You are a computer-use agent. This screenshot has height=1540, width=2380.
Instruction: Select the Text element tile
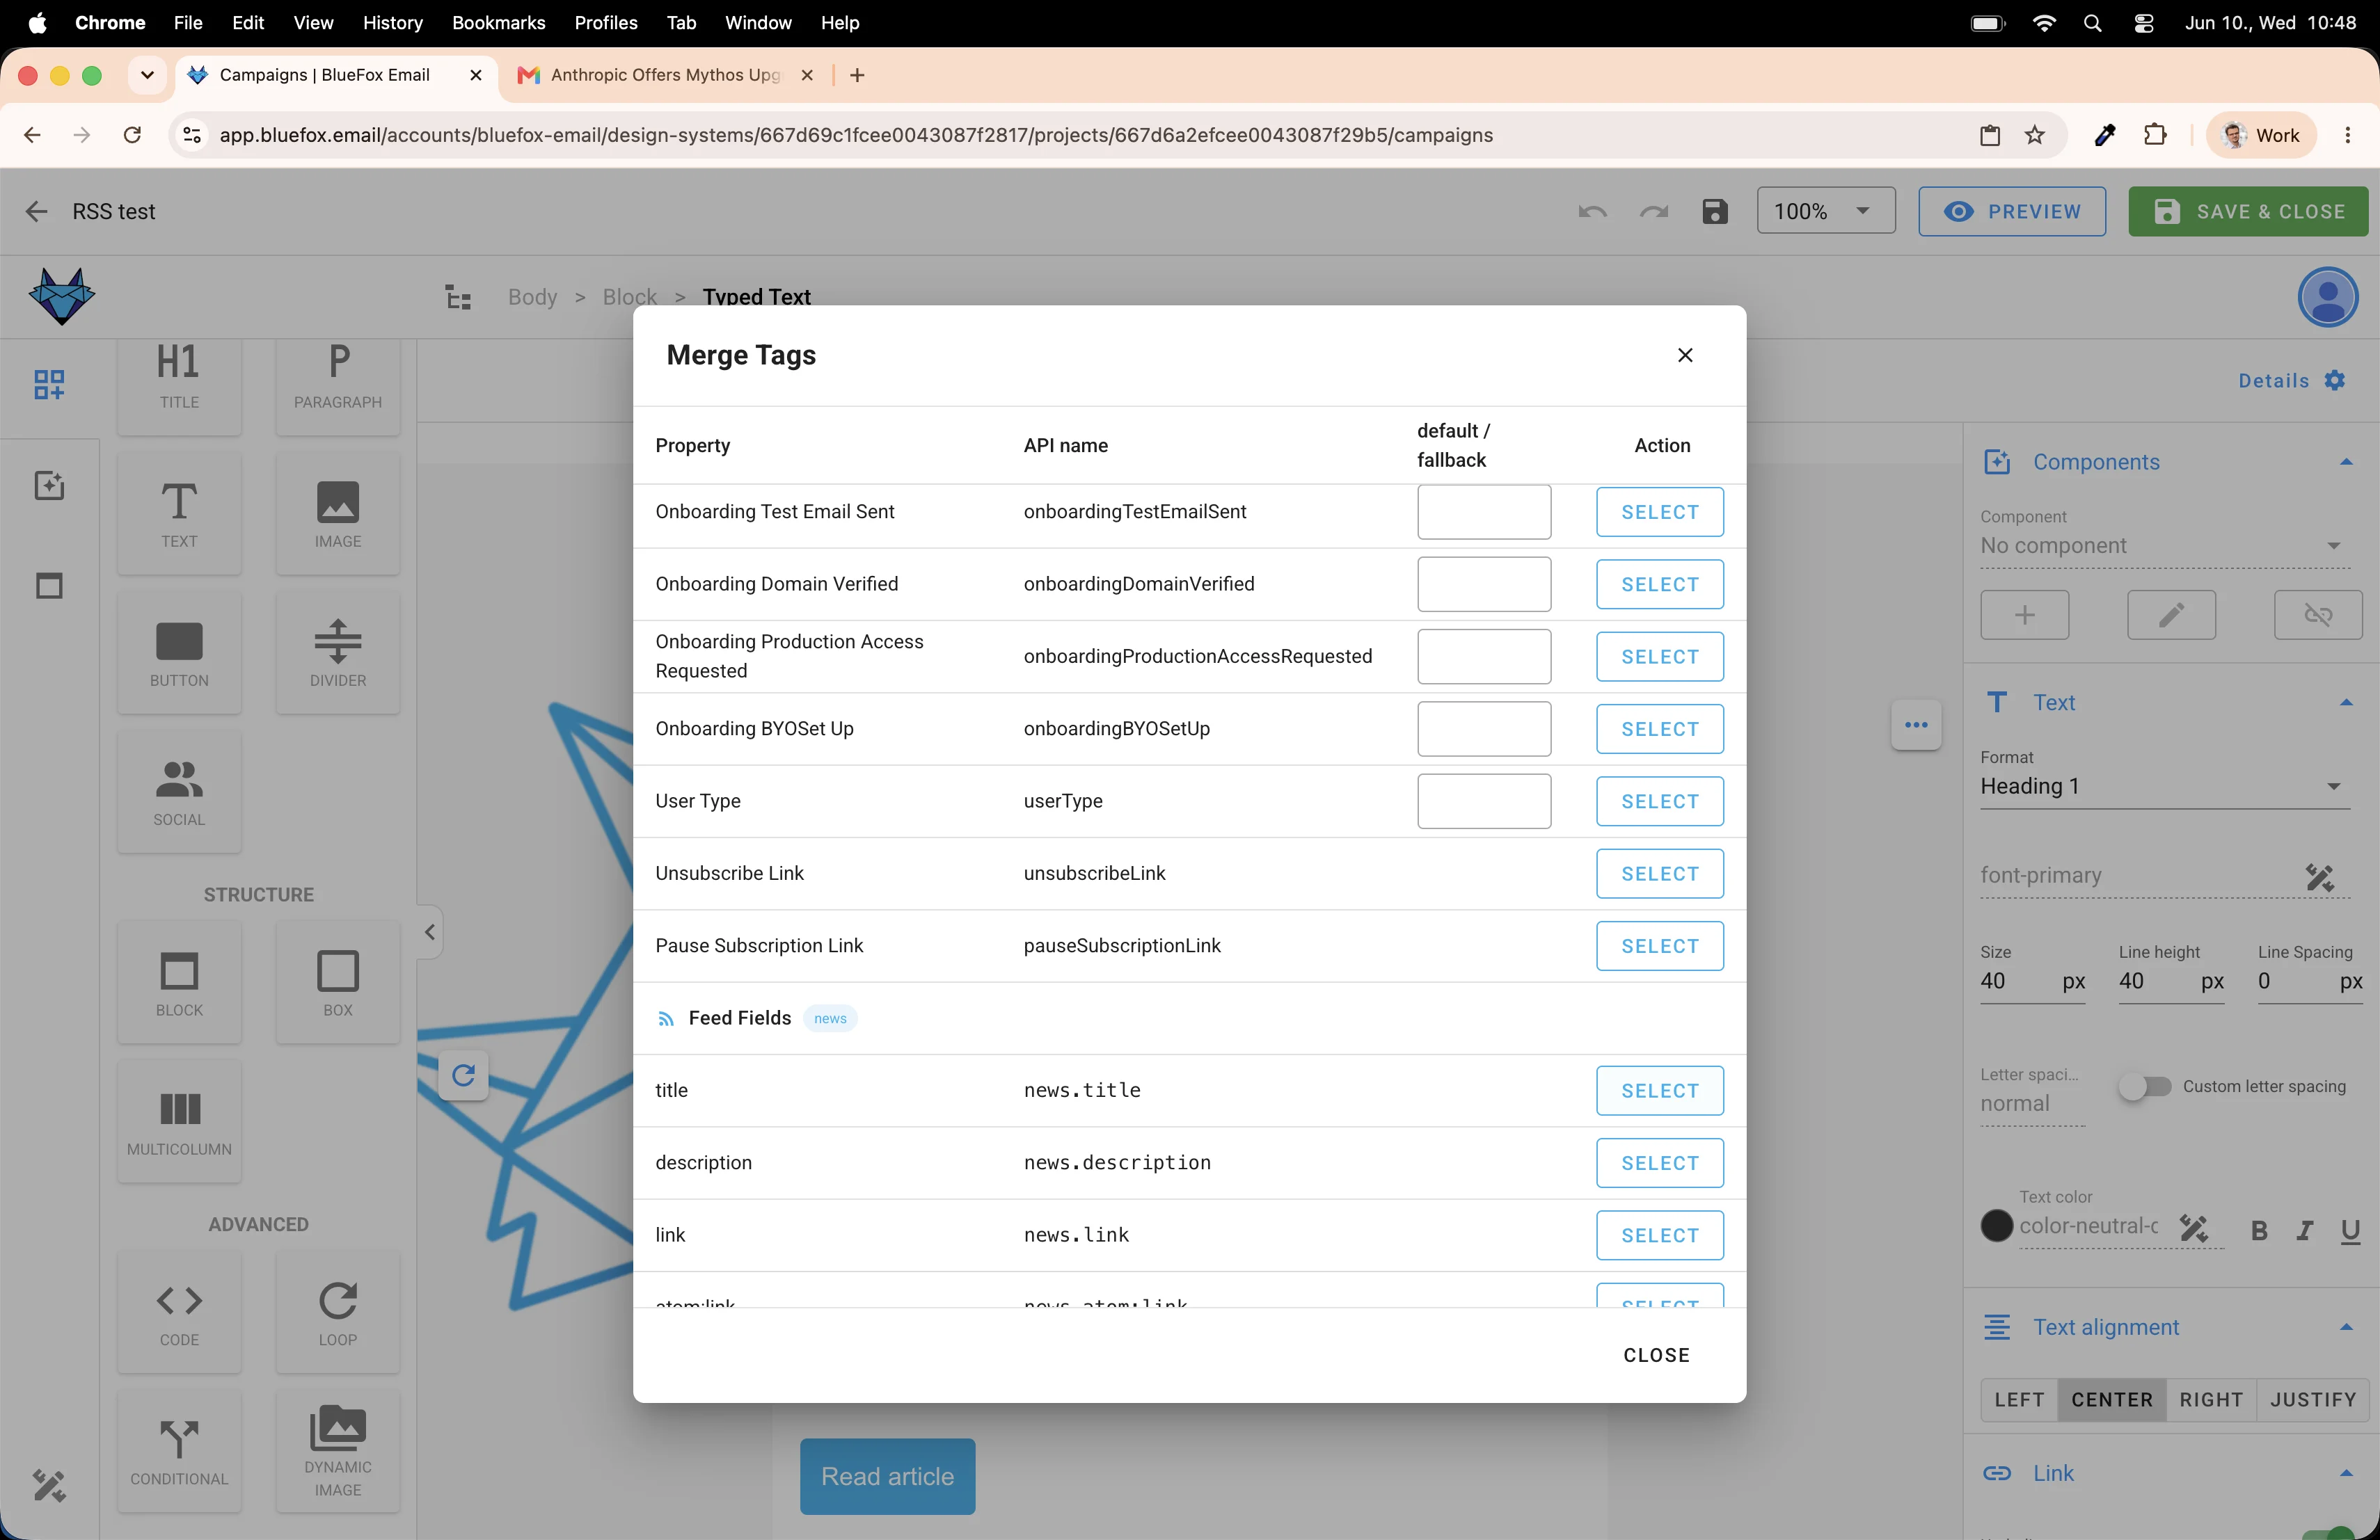(179, 513)
